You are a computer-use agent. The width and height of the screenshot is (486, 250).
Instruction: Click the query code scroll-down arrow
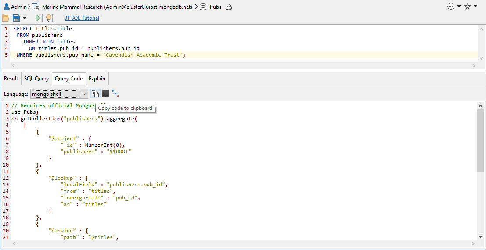481,237
